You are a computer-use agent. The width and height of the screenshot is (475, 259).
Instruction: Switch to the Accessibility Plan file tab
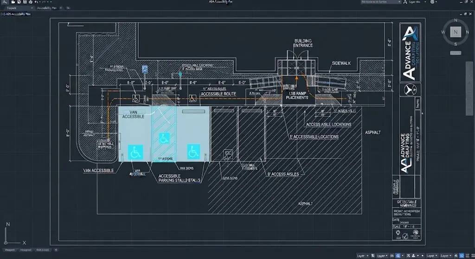point(47,8)
